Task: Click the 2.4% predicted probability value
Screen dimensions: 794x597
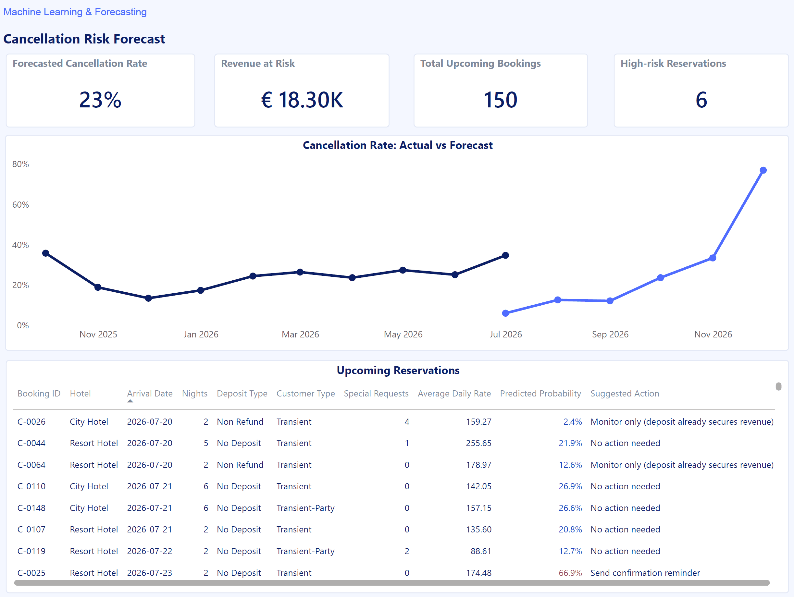Action: tap(573, 421)
